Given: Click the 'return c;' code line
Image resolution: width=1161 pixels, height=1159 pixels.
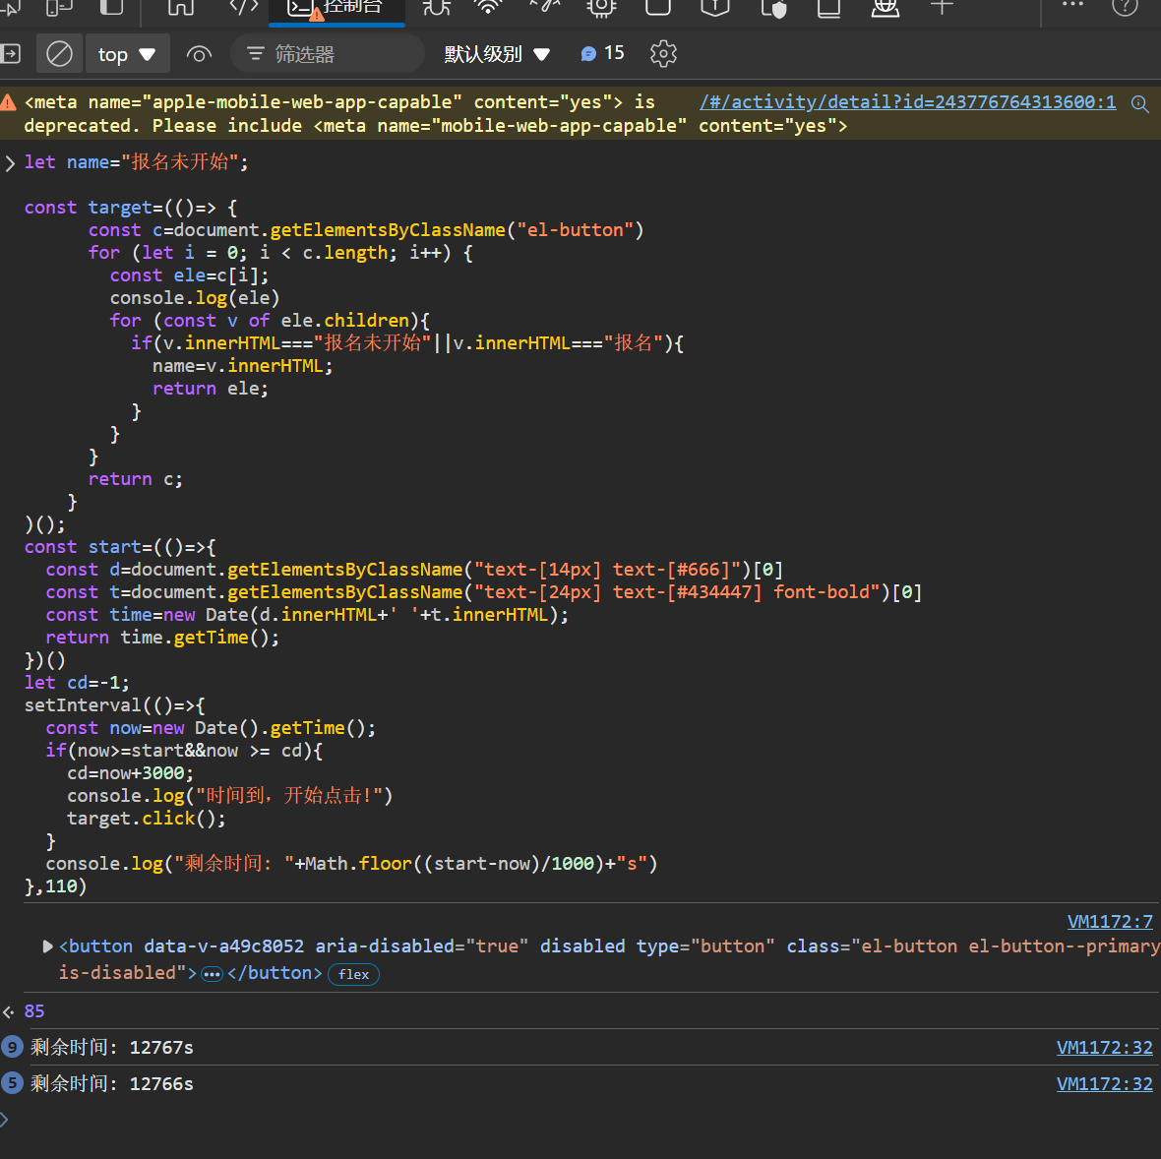Looking at the screenshot, I should (136, 479).
